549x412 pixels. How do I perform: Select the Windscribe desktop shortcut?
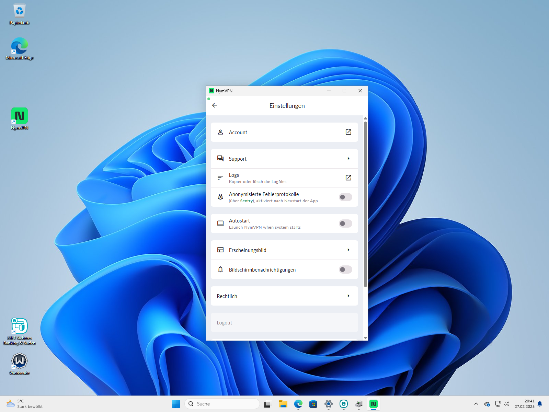click(20, 364)
